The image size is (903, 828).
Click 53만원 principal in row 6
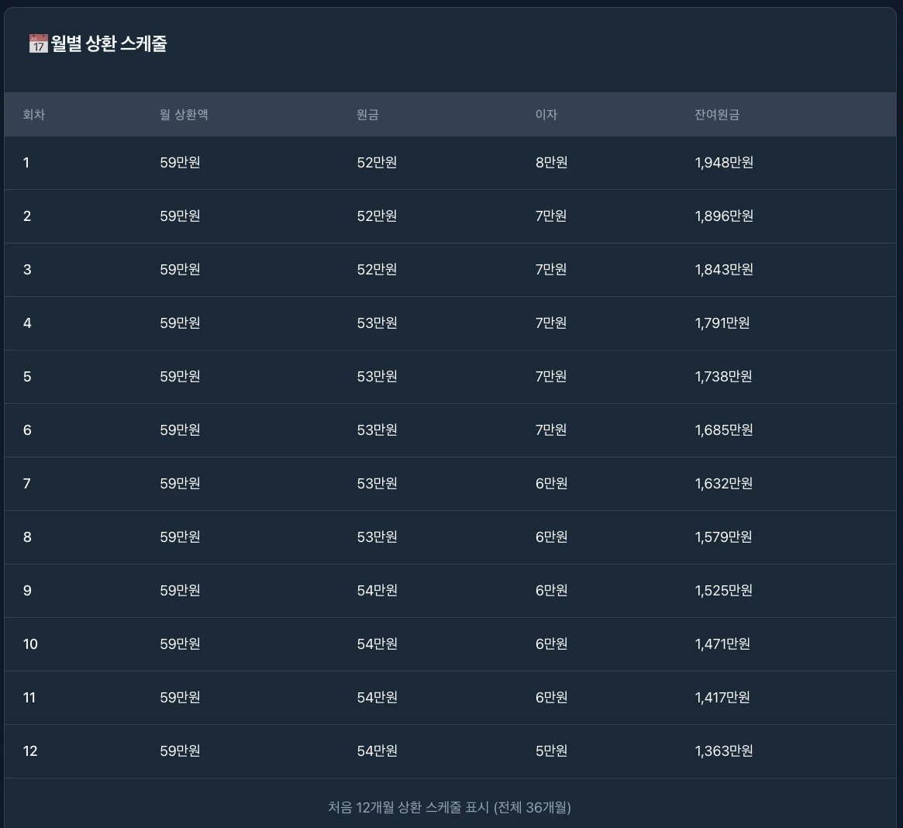[x=377, y=430]
